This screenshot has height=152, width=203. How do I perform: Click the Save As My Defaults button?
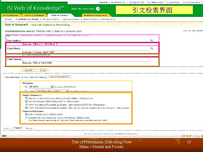coord(59,77)
